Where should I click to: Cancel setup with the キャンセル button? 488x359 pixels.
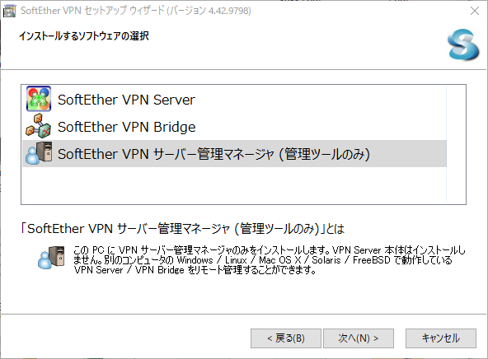pos(441,338)
